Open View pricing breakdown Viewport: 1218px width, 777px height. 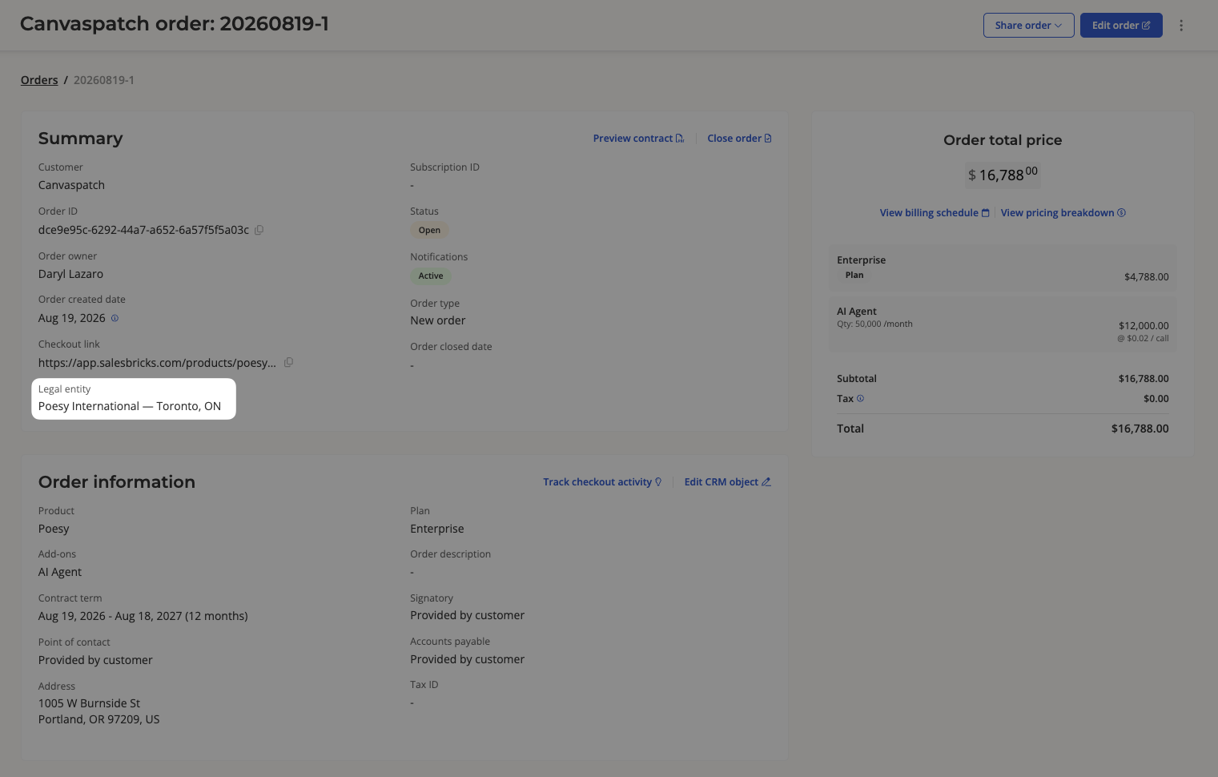[x=1063, y=213]
